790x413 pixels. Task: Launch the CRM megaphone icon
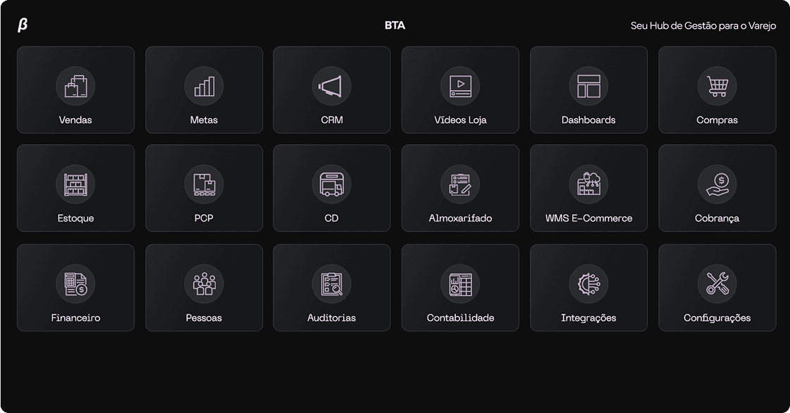pyautogui.click(x=331, y=86)
